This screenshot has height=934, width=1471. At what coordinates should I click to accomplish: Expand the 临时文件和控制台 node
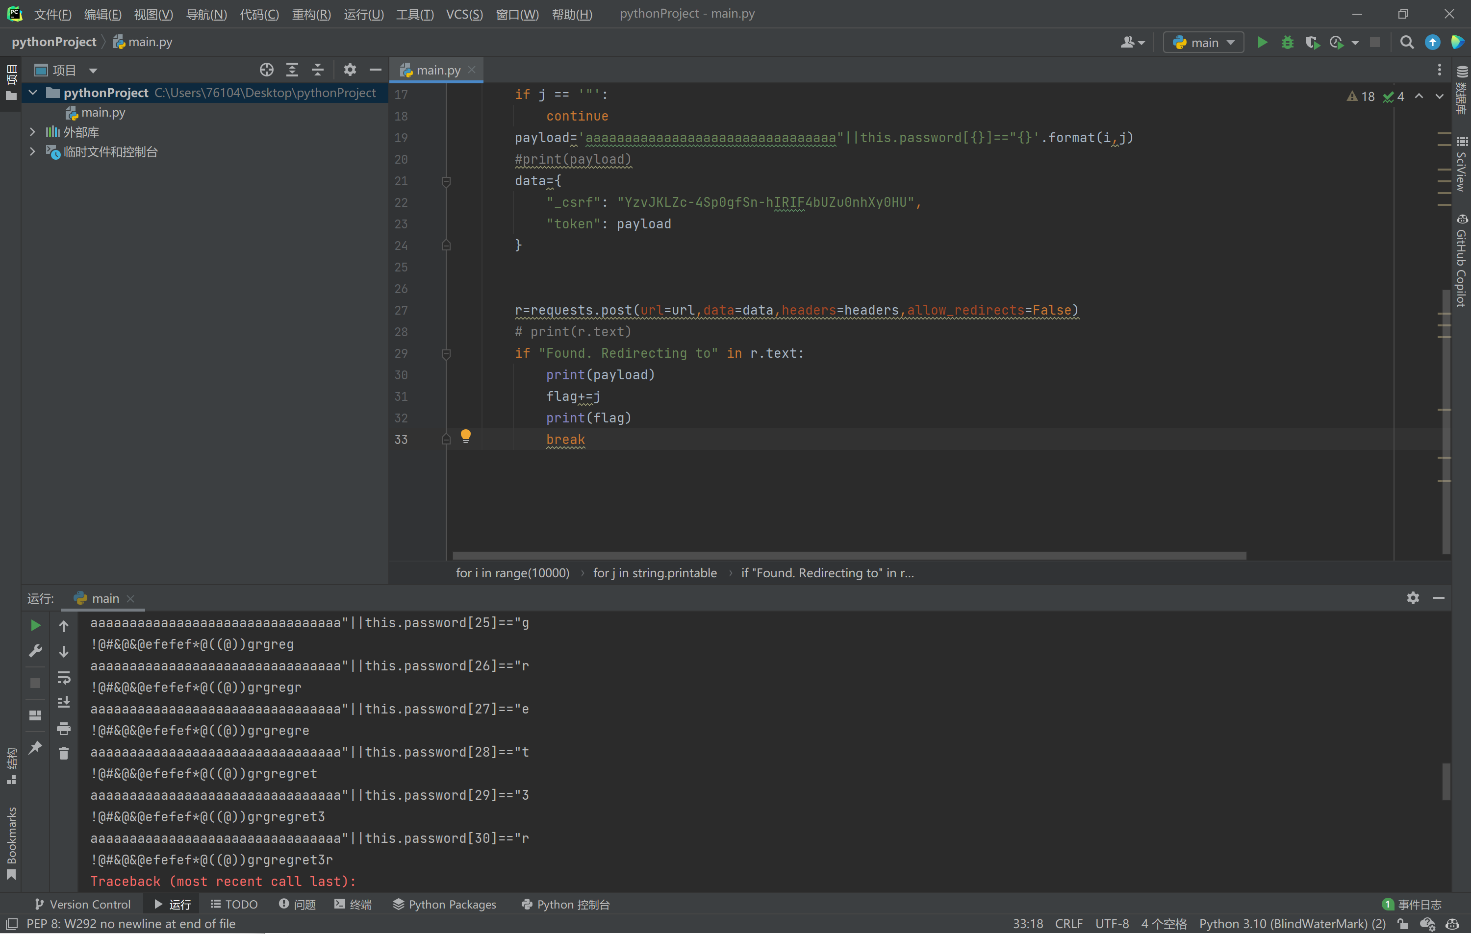click(33, 151)
